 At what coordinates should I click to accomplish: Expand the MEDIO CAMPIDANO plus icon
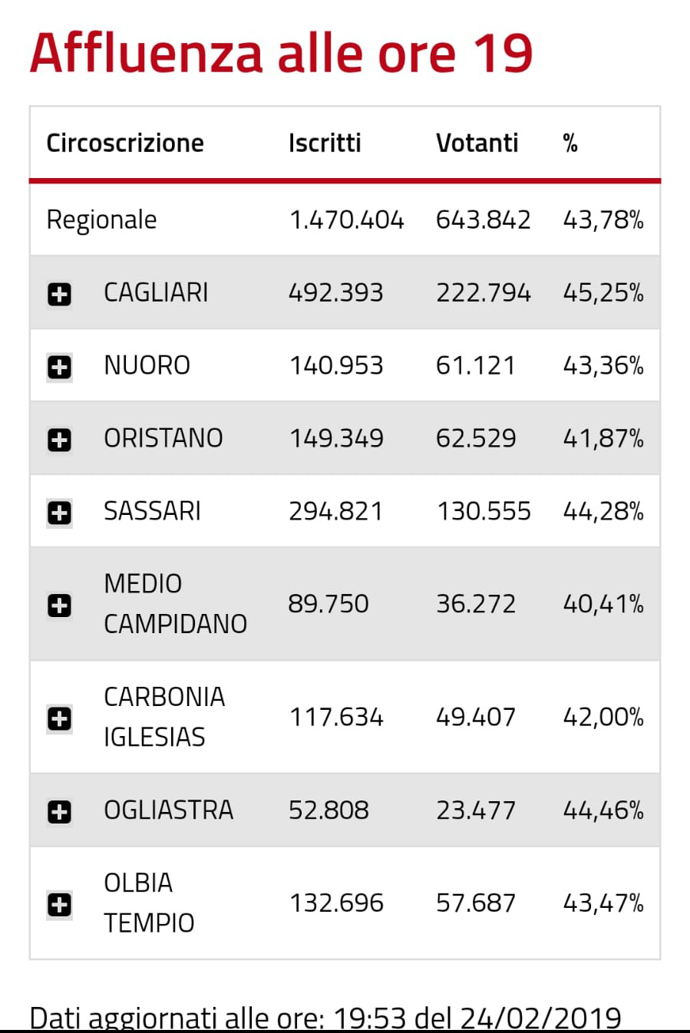[59, 606]
